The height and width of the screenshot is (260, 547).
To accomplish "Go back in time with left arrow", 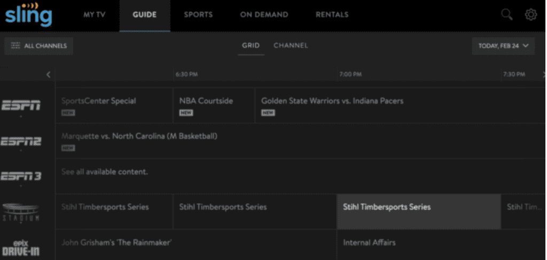I will (x=48, y=75).
